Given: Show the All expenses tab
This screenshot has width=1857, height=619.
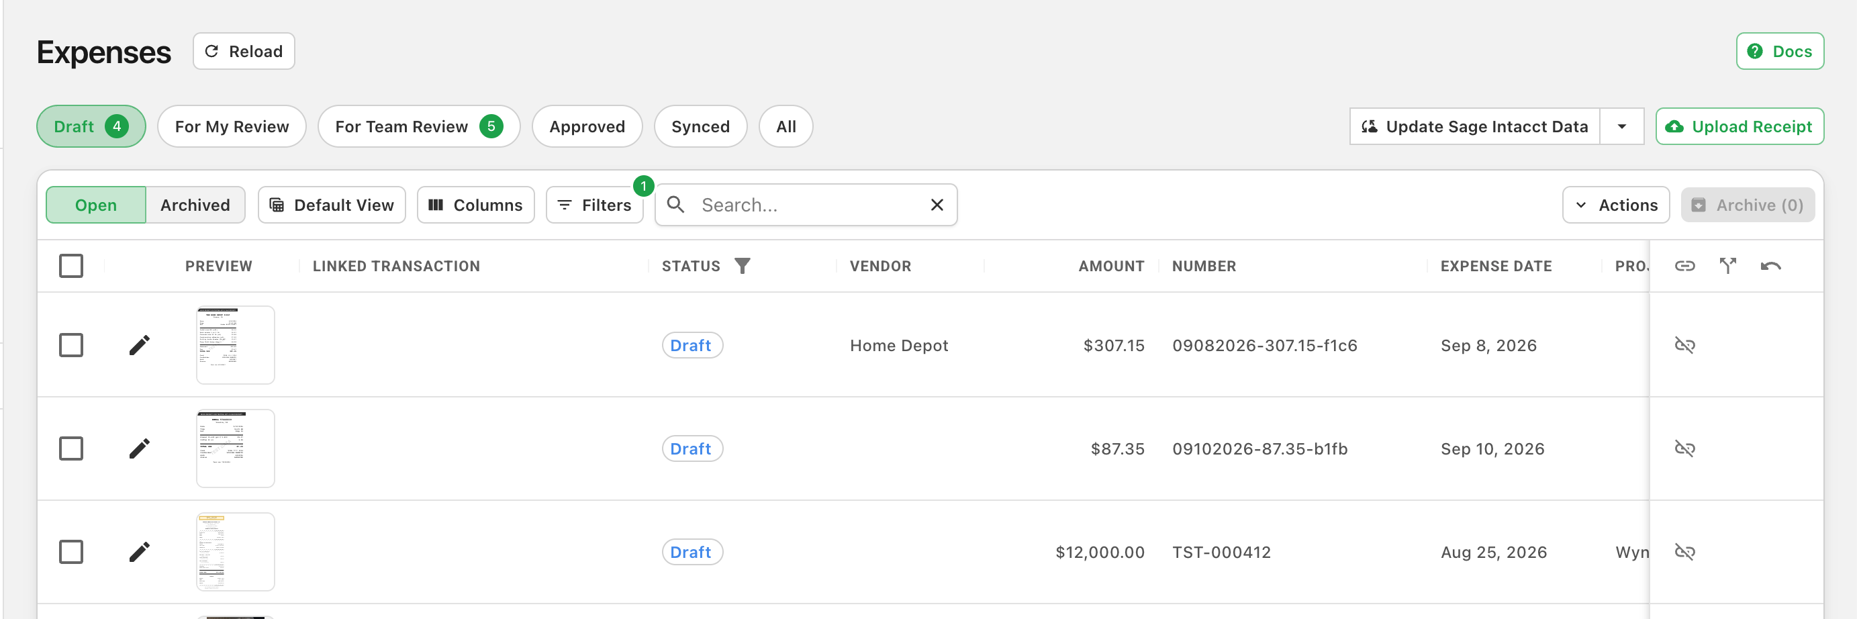Looking at the screenshot, I should pyautogui.click(x=785, y=127).
